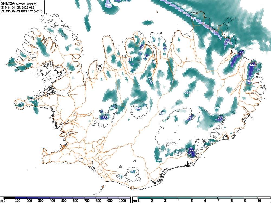Click the 100 tick on the metre legend
Viewport: 271px width, 203px height.
(x=18, y=201)
